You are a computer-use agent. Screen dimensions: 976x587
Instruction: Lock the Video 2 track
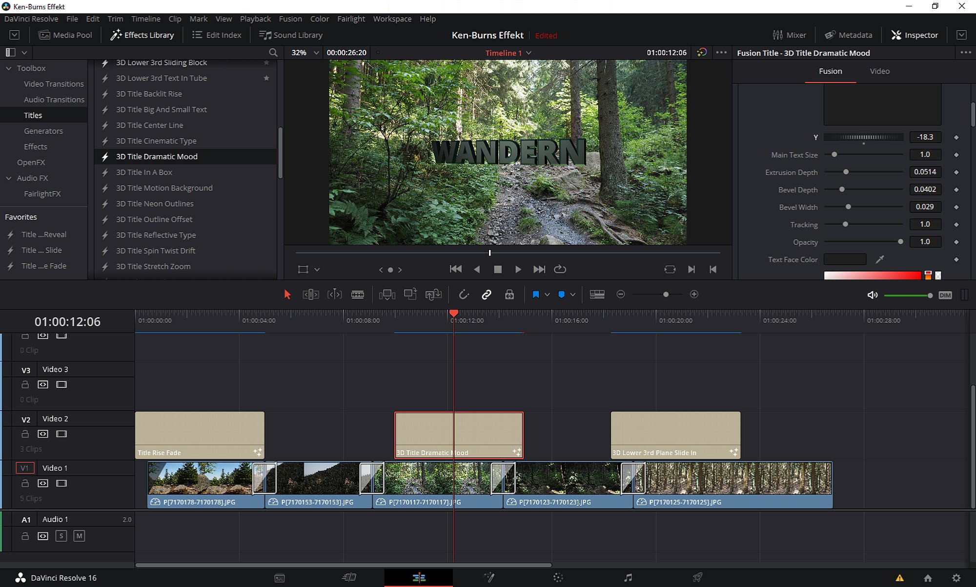25,434
